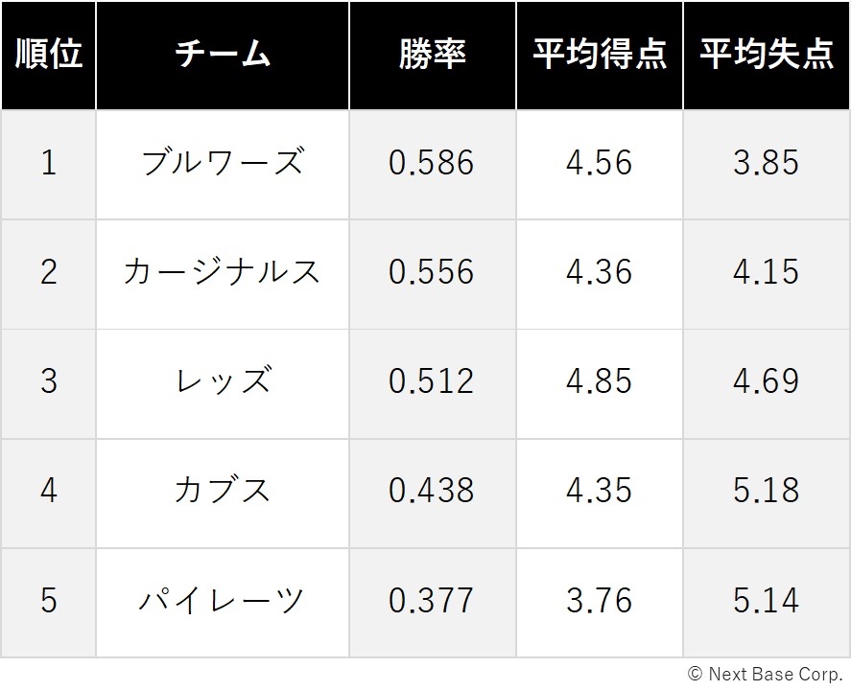Image resolution: width=851 pixels, height=690 pixels.
Task: Select the rank 3 cell
Action: click(x=48, y=383)
